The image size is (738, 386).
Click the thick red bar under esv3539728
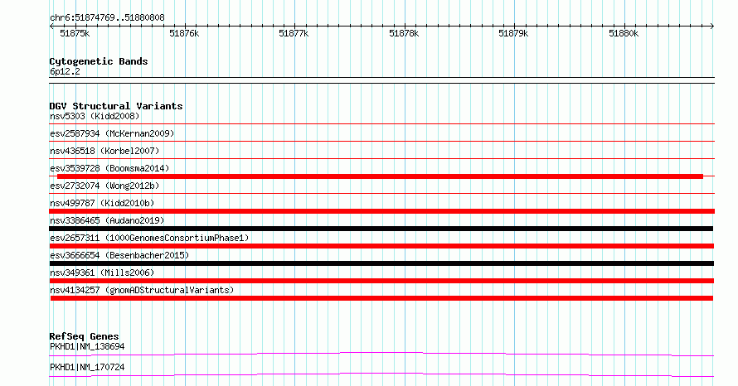click(381, 176)
